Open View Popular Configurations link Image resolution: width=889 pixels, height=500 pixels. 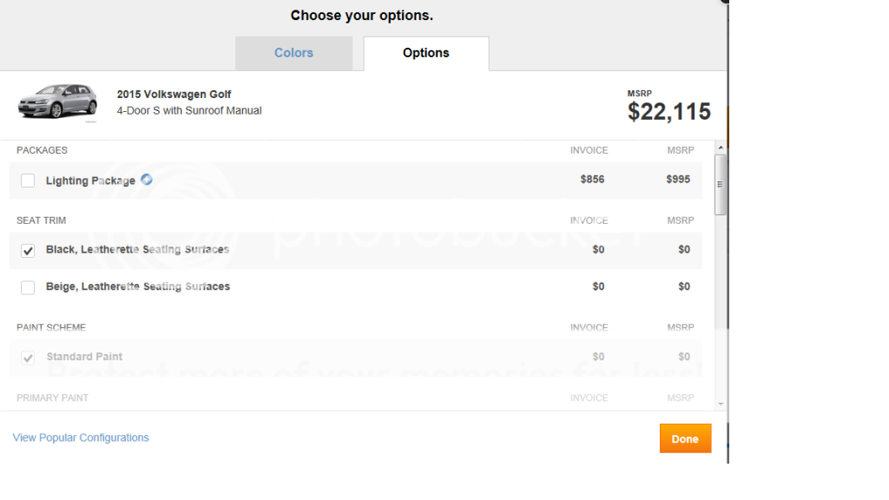[x=81, y=437]
